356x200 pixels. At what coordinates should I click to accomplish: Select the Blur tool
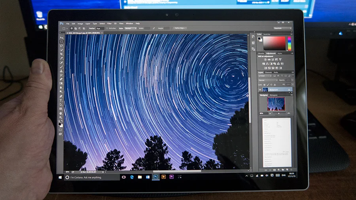tap(61, 88)
